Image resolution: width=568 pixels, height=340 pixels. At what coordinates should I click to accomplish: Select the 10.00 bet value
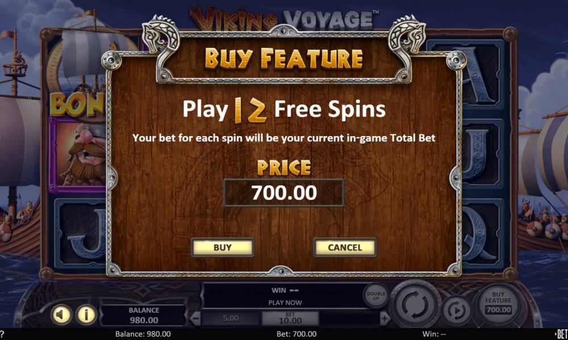pyautogui.click(x=290, y=318)
